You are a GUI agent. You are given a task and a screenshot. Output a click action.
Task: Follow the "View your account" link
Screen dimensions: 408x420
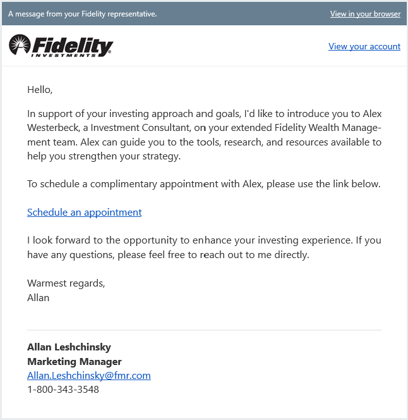(364, 46)
